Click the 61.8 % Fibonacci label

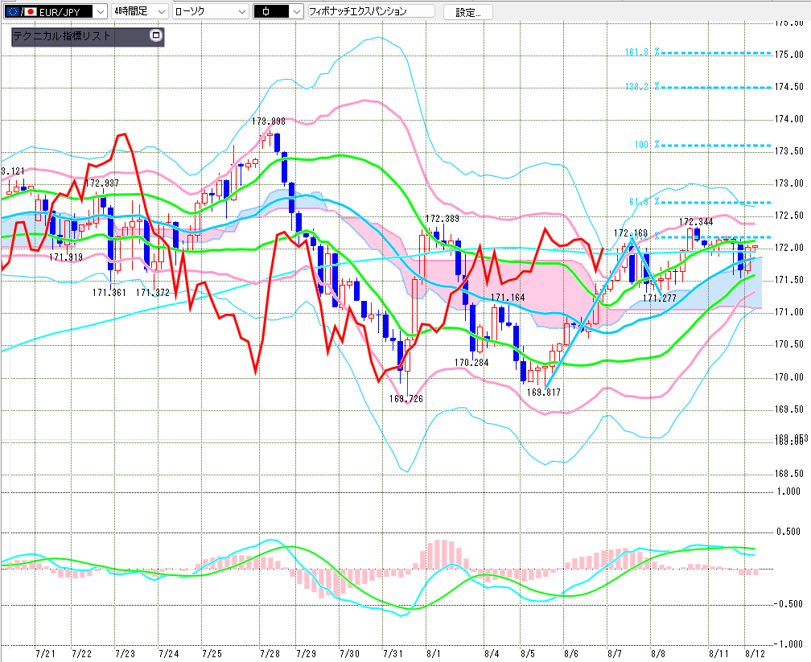(644, 202)
